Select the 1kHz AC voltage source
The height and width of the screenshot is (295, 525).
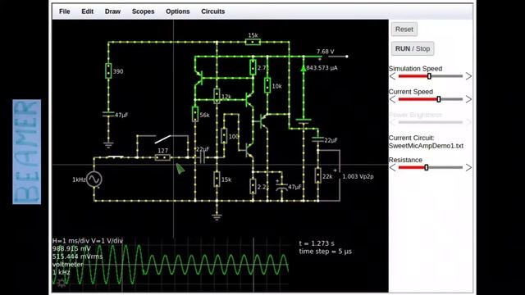pos(94,179)
